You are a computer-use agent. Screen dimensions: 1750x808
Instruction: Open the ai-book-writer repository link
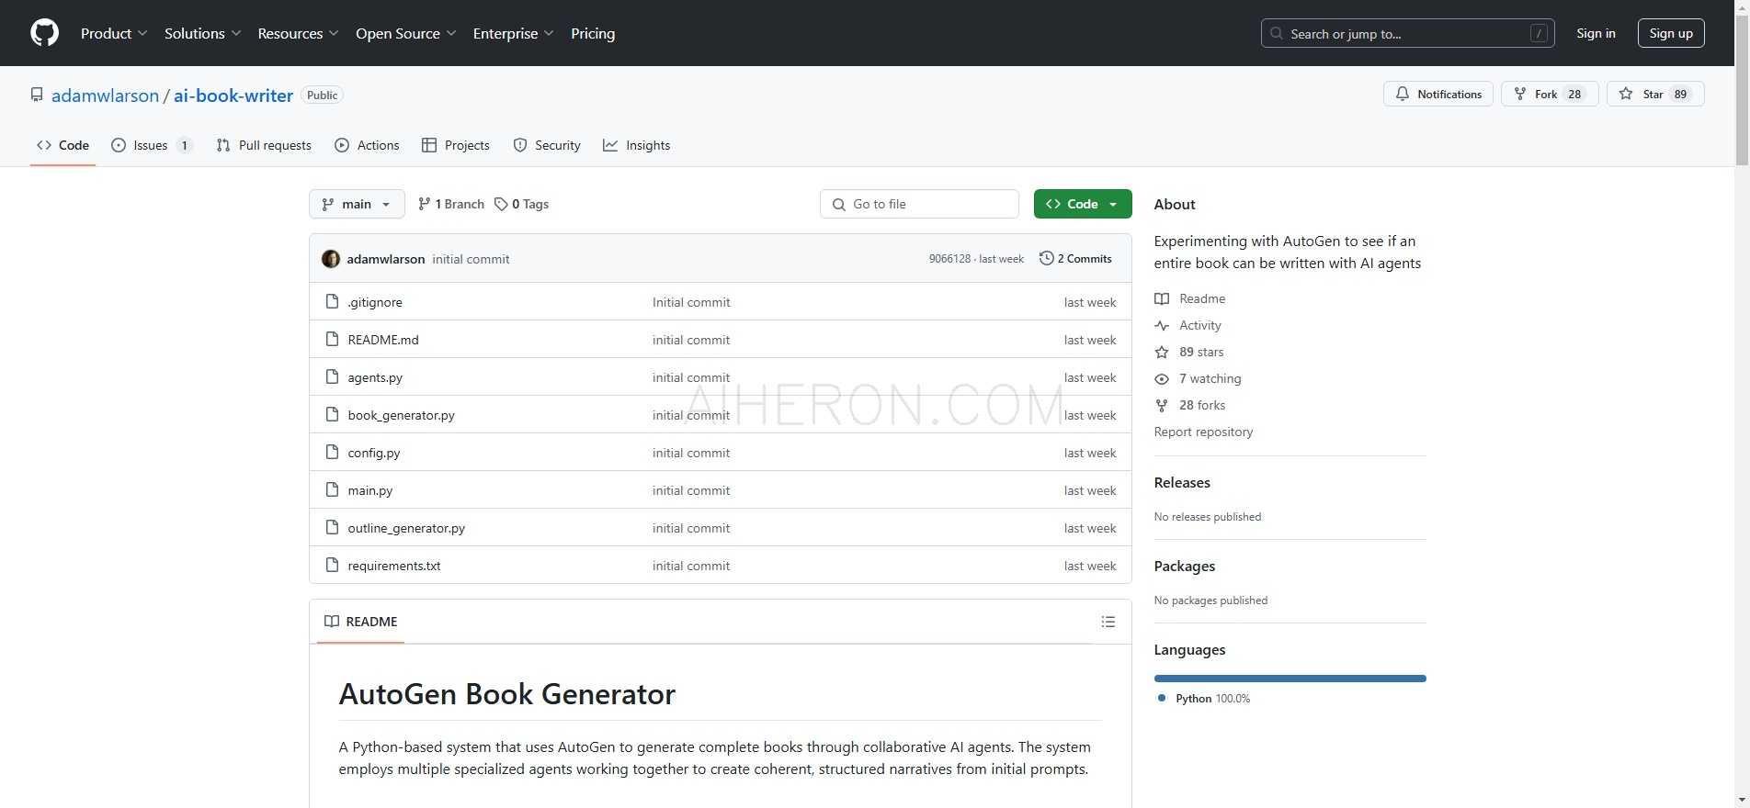[x=233, y=95]
